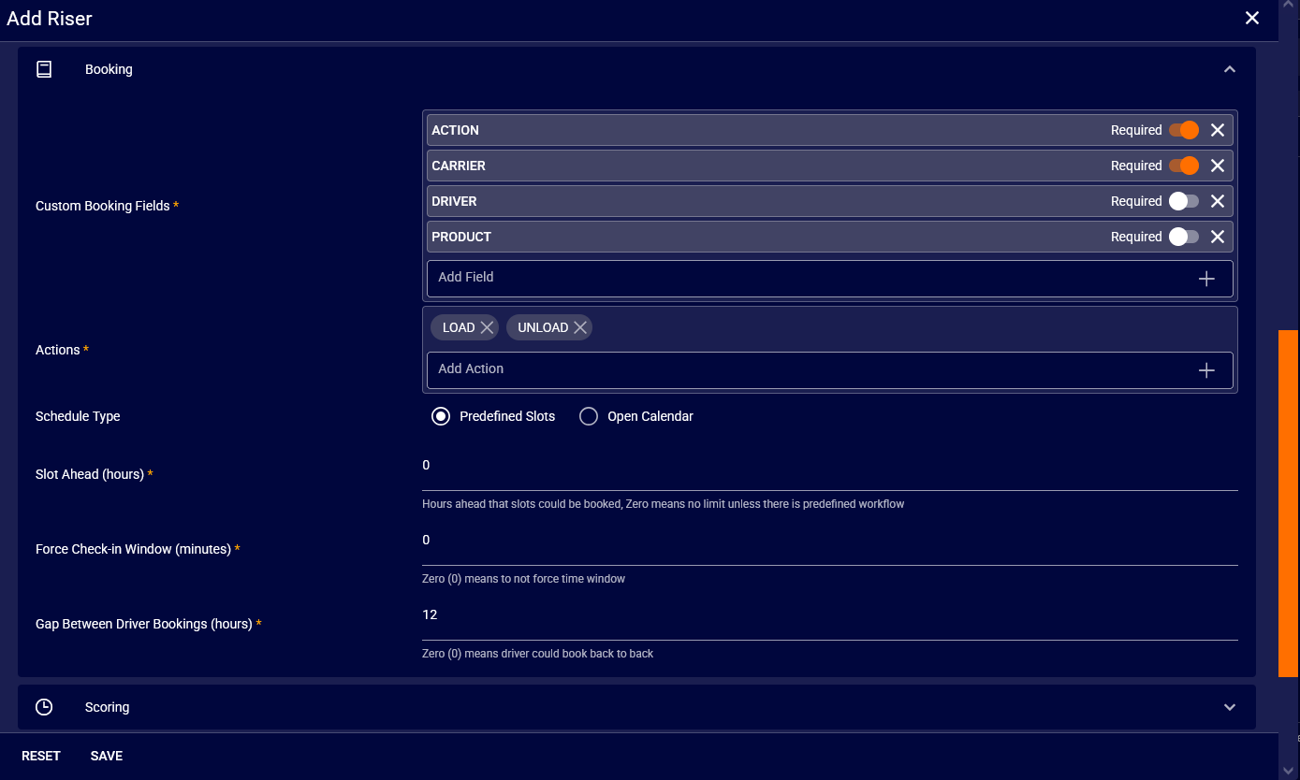Select Open Calendar schedule type
Viewport: 1300px width, 780px height.
point(589,416)
